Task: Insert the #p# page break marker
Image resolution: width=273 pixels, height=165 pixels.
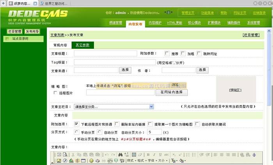Action: coord(110,160)
